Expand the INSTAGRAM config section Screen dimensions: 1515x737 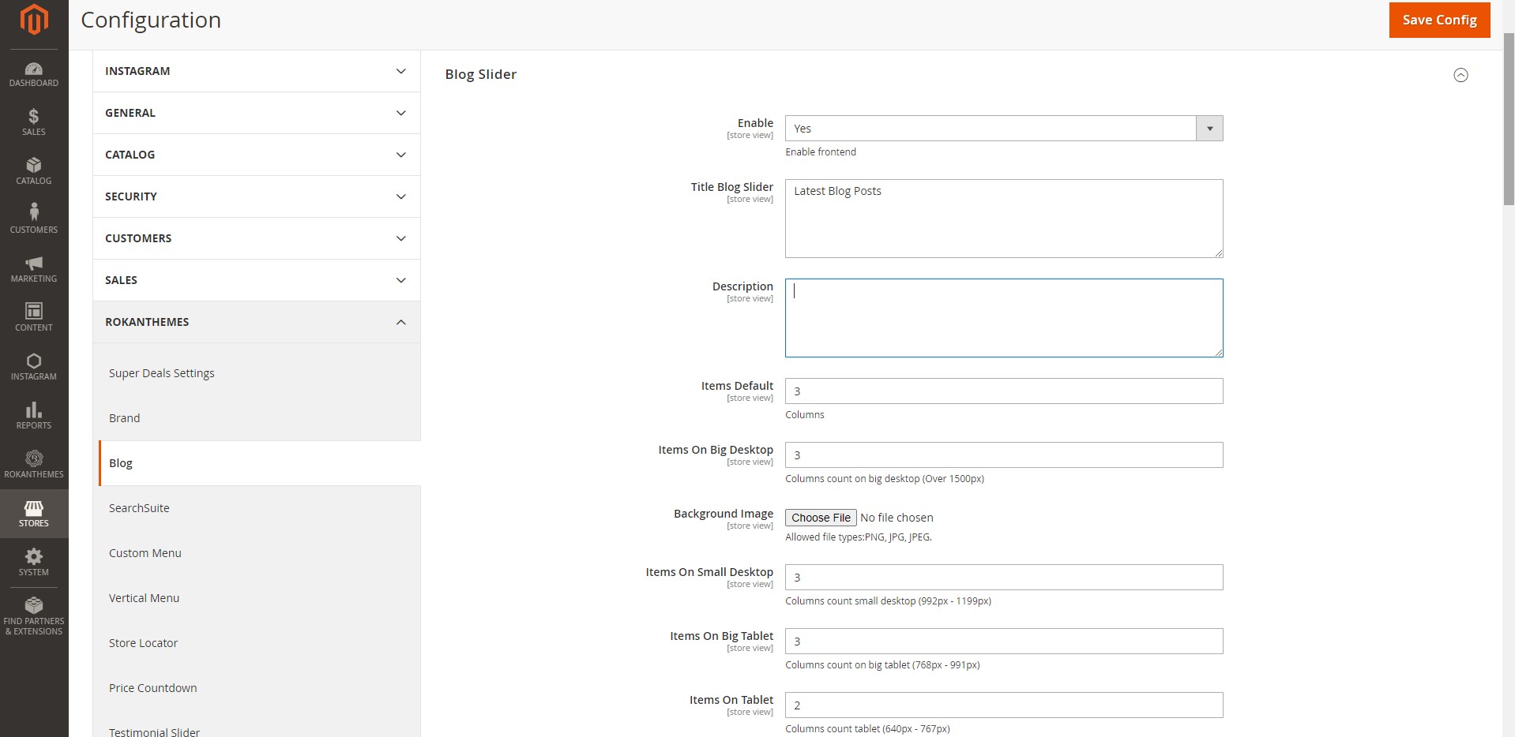[x=257, y=71]
